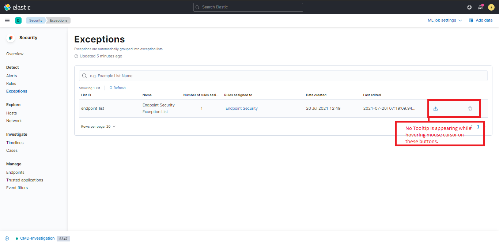Screen dimensions: 499x244
Task: Click the Updated 5 minutes ago text
Action: click(x=101, y=56)
